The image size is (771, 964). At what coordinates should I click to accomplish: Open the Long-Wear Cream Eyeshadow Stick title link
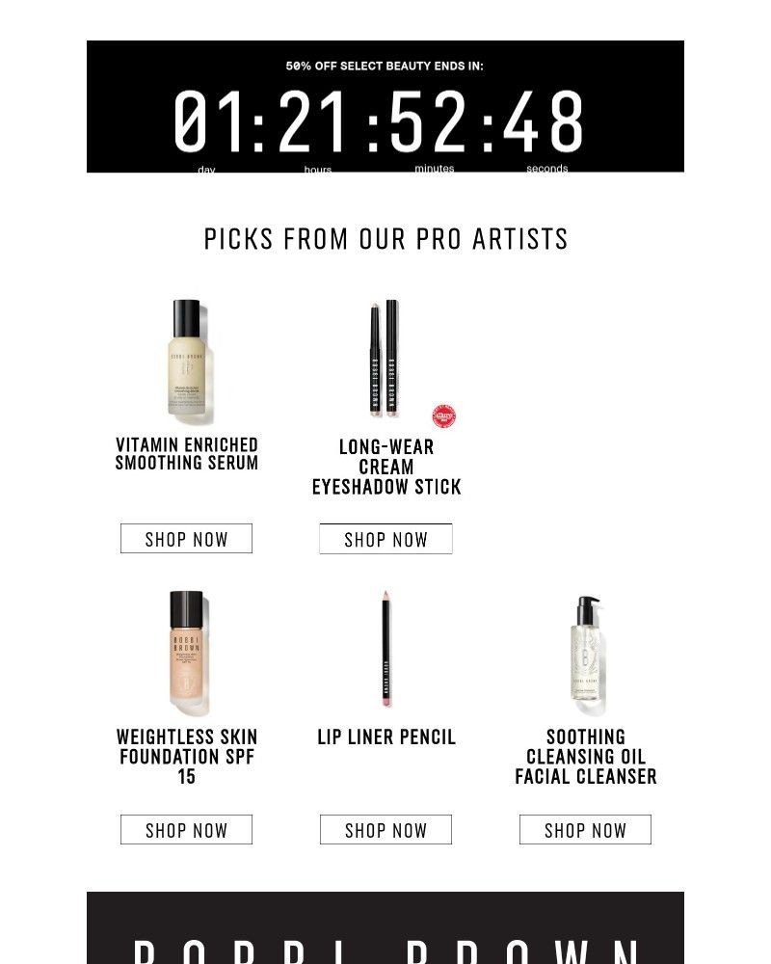pos(385,467)
